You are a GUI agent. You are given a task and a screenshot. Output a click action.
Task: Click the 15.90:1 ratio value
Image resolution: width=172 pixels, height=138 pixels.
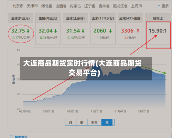tap(158, 31)
